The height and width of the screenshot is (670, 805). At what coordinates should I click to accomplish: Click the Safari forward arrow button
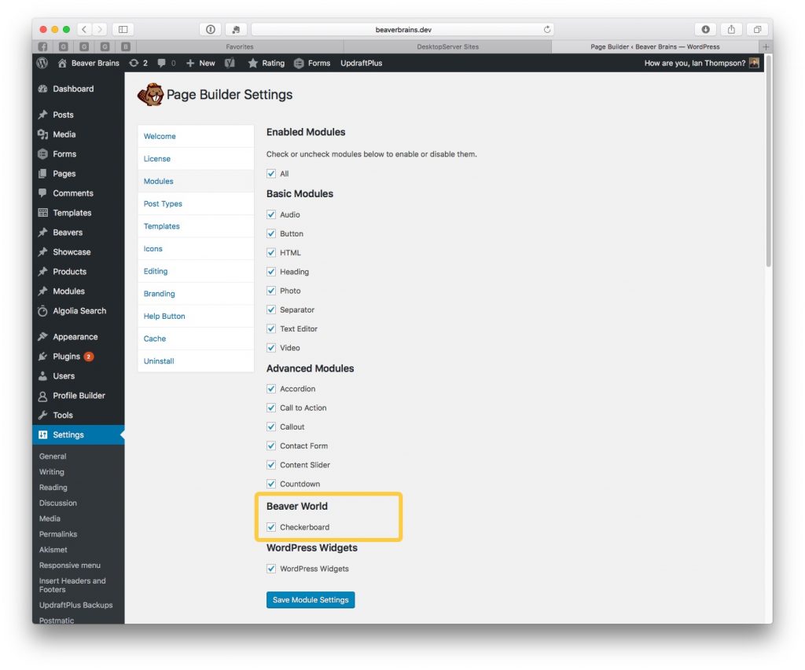click(x=100, y=29)
